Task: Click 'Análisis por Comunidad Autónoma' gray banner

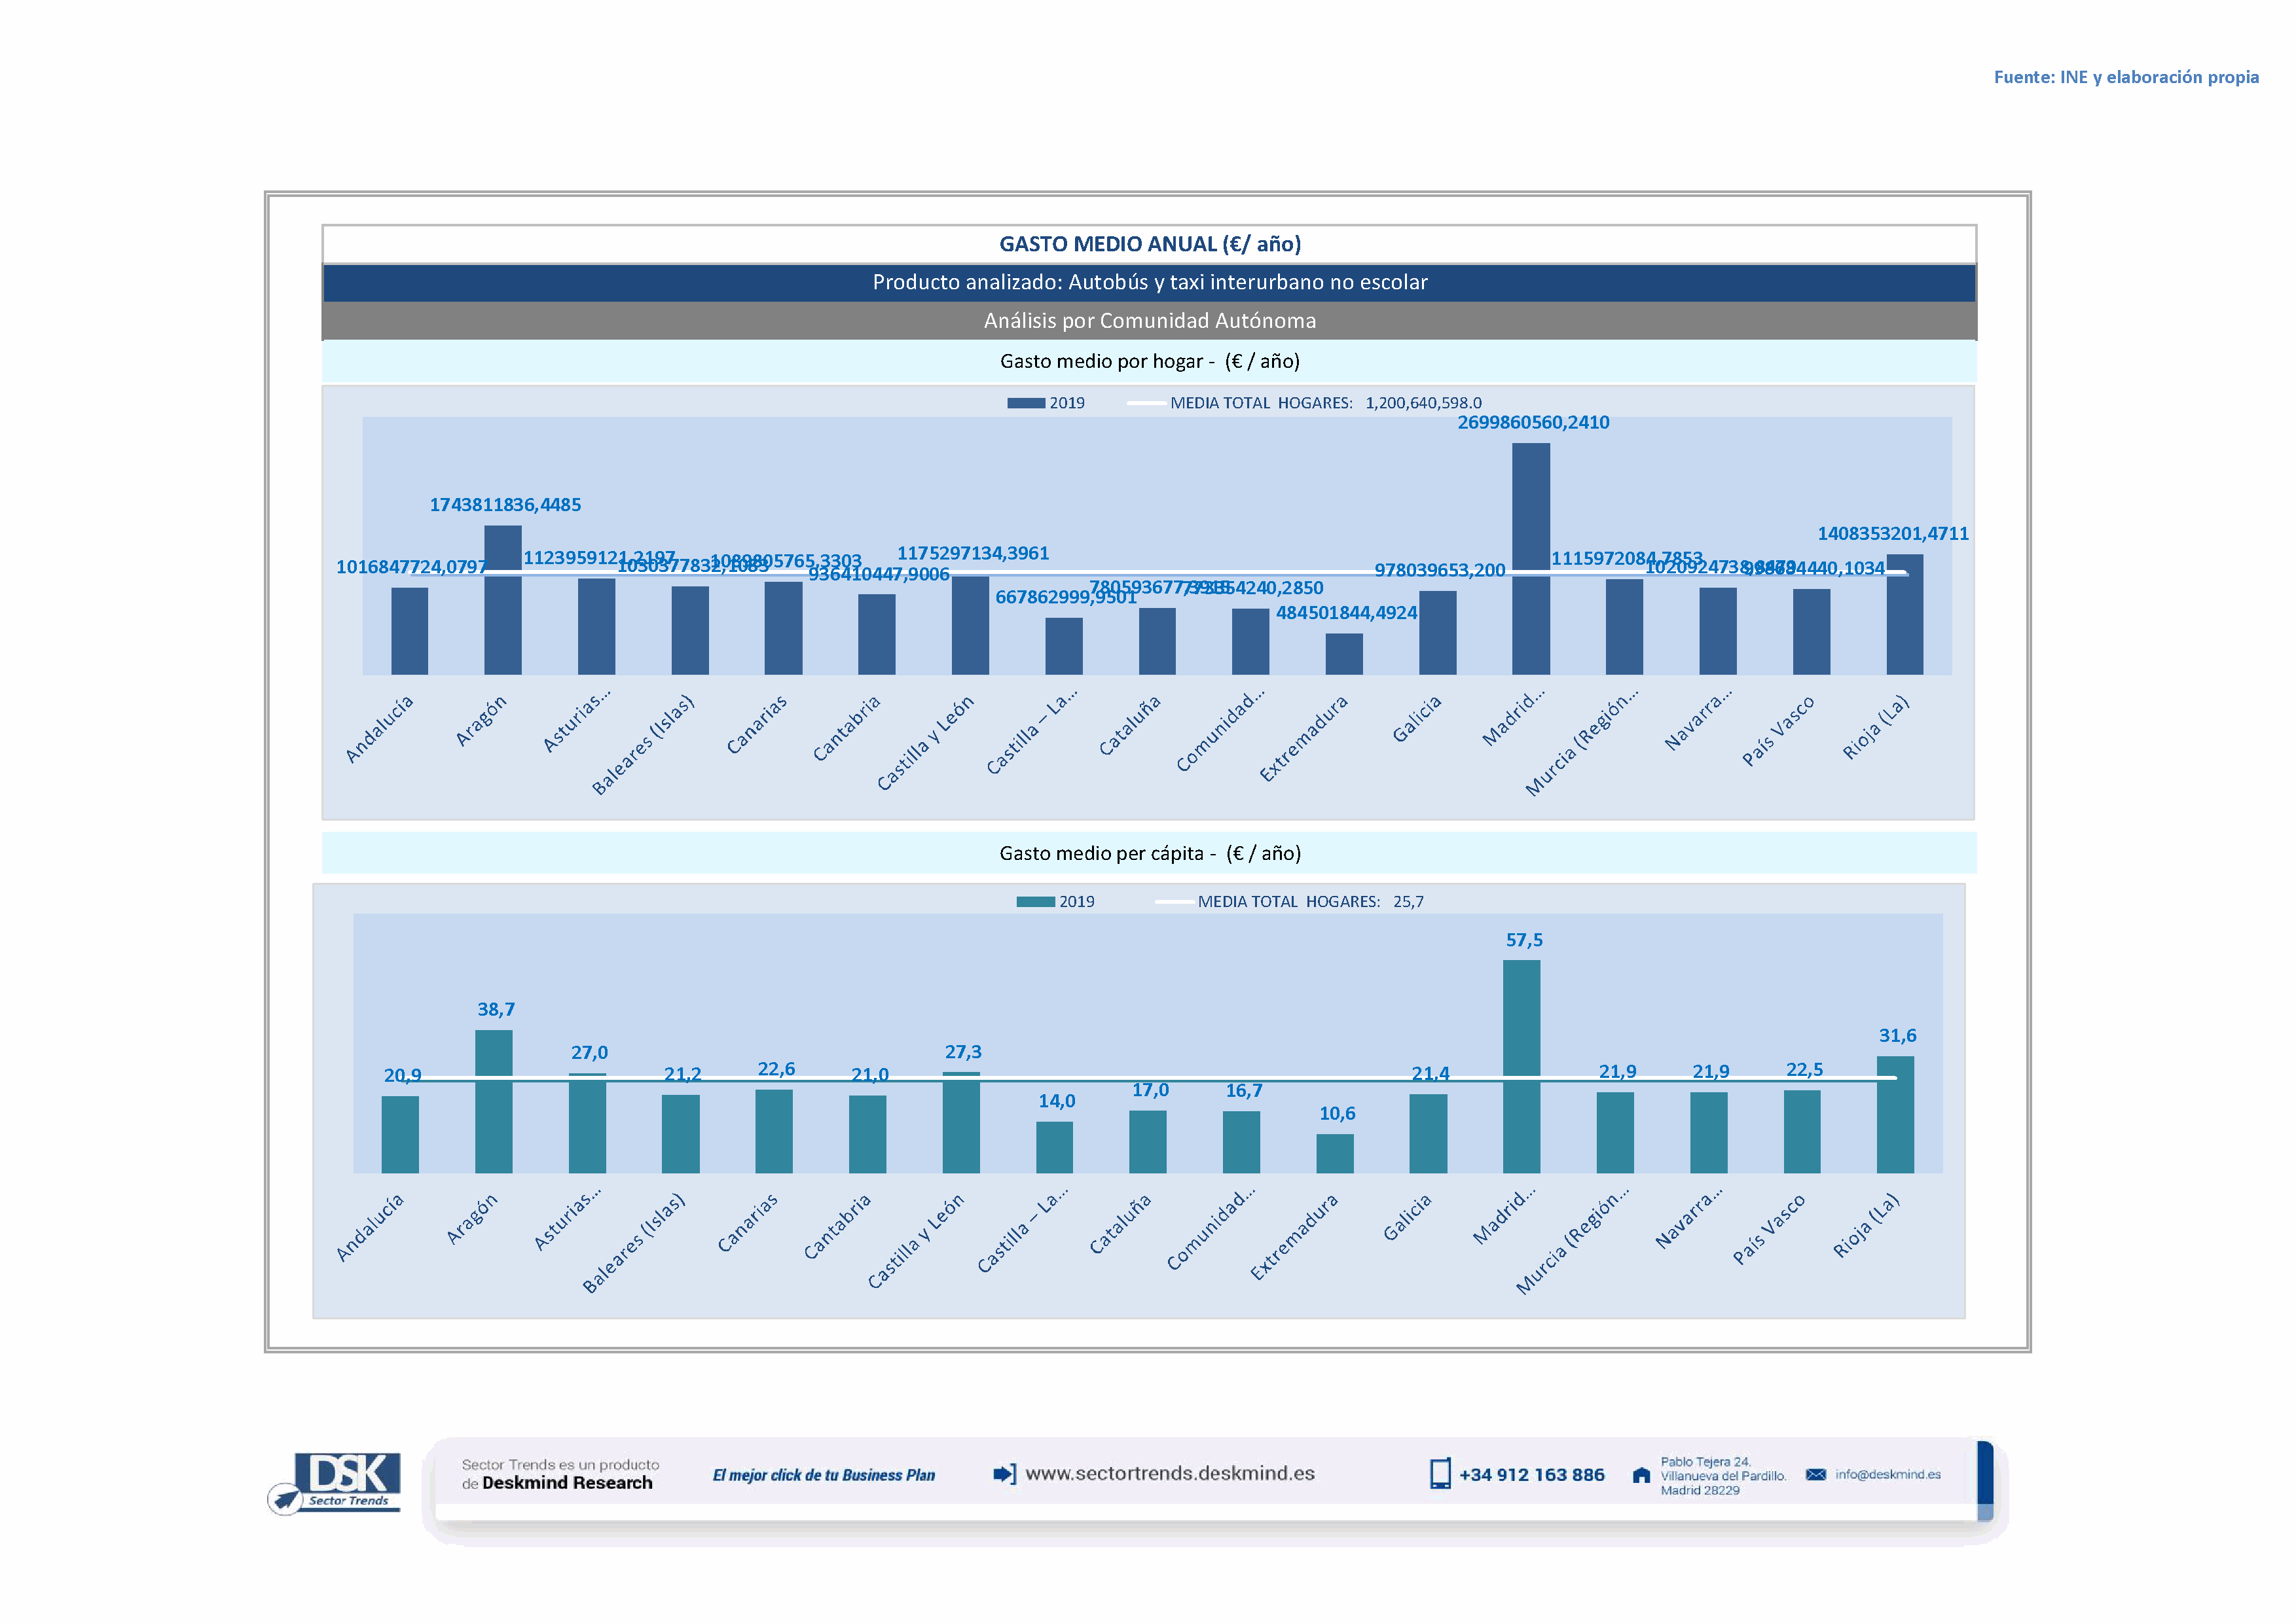Action: point(1149,321)
